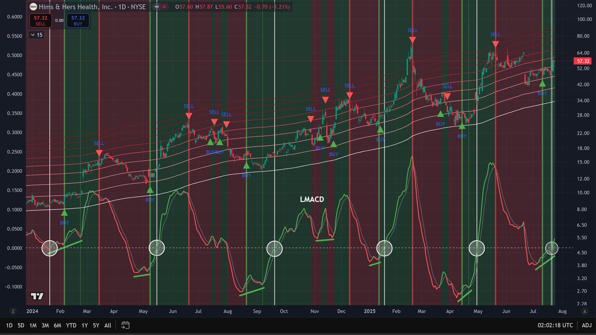Select the 1Y time range
The width and height of the screenshot is (596, 335).
(x=84, y=326)
